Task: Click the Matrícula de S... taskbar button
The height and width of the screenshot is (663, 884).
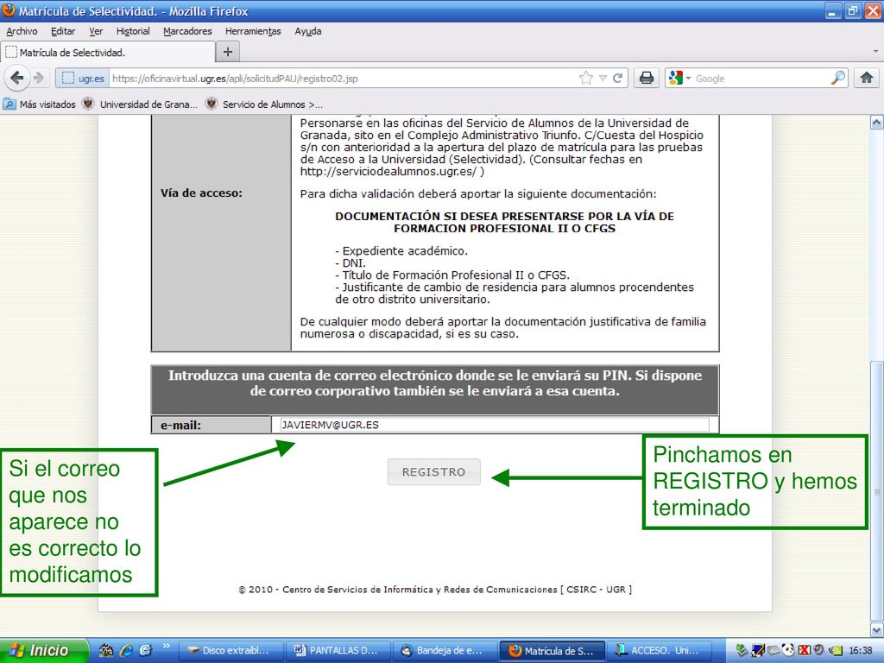Action: 552,651
